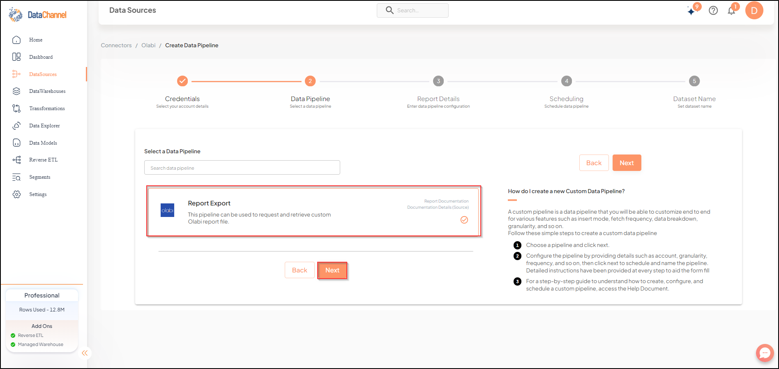Click the help question mark icon

tap(713, 11)
